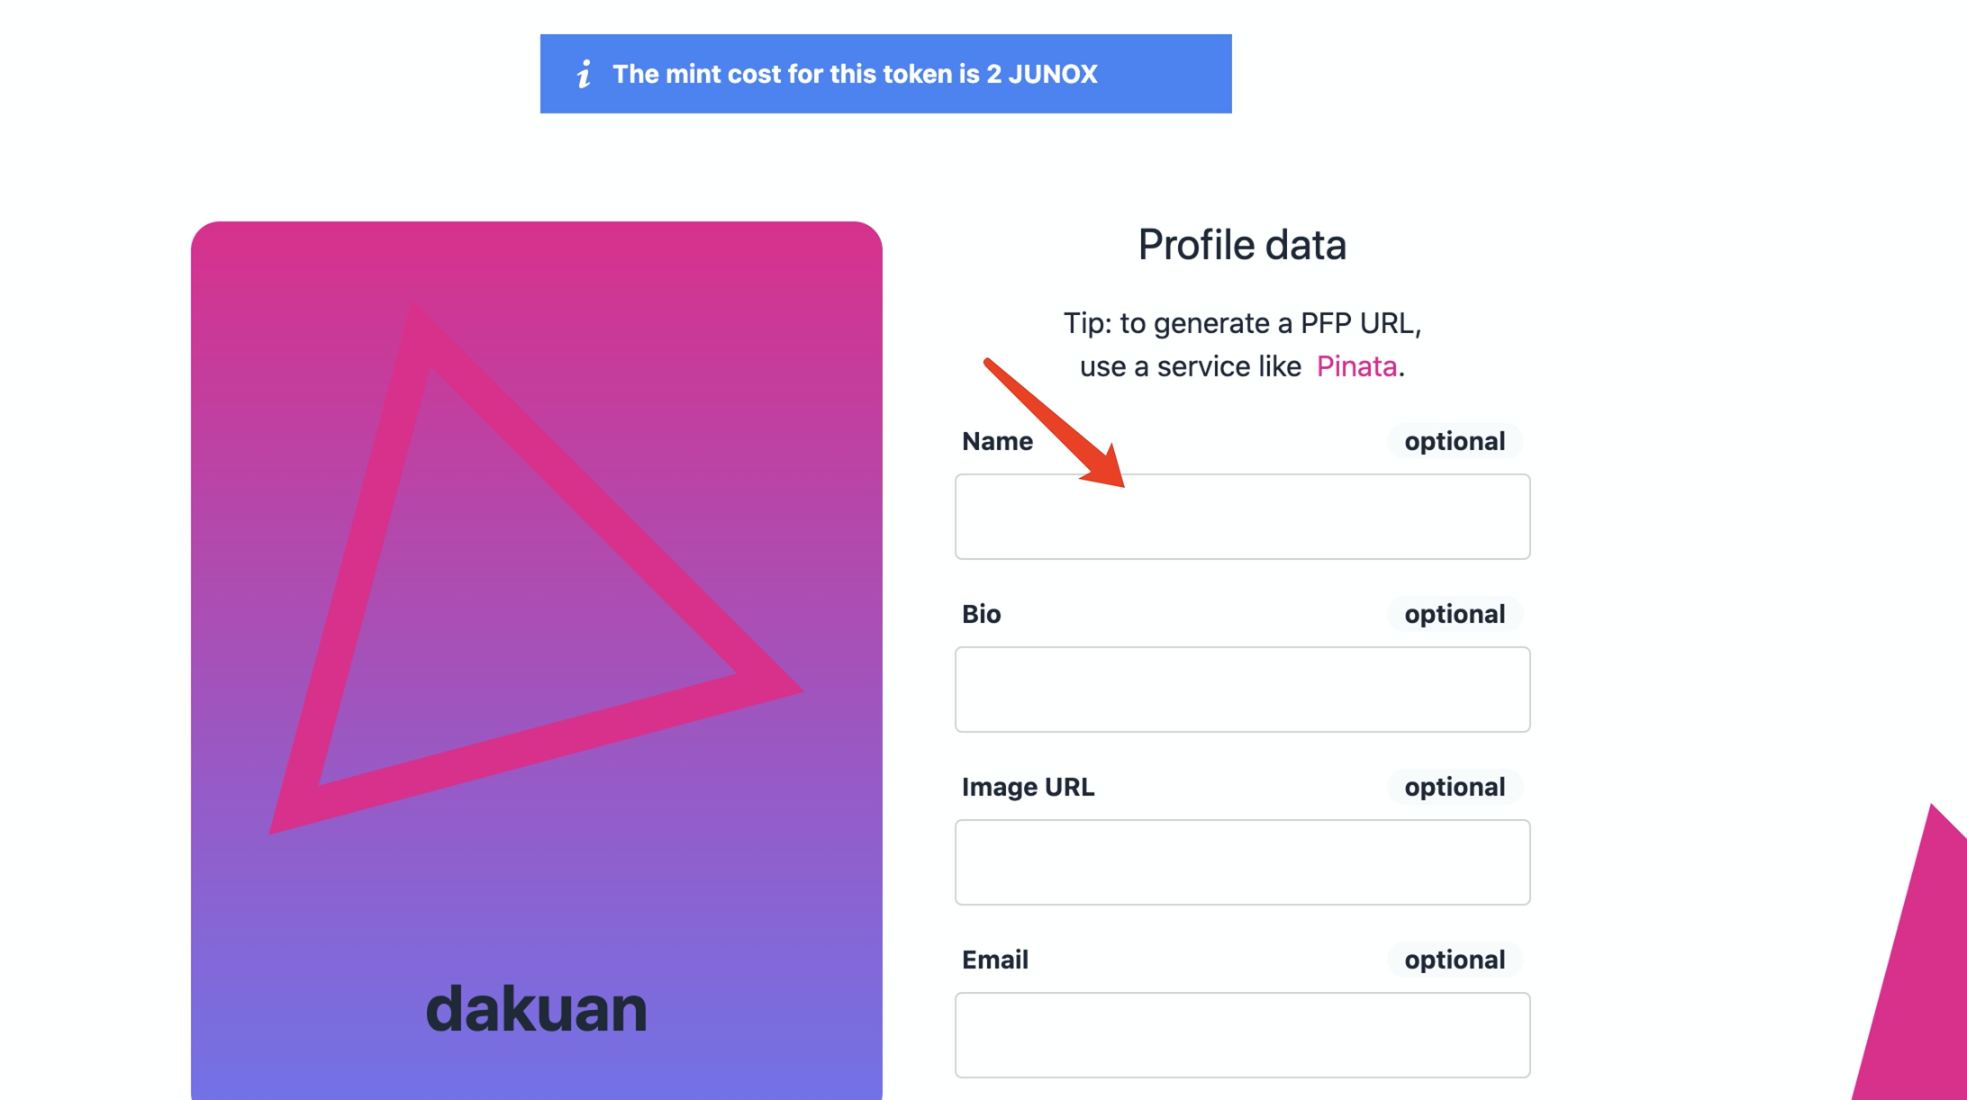Image resolution: width=1967 pixels, height=1100 pixels.
Task: Click the Email field label
Action: (994, 960)
